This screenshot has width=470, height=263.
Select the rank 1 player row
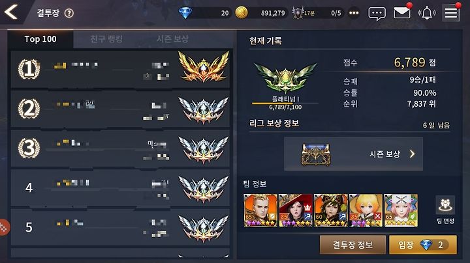pos(120,70)
